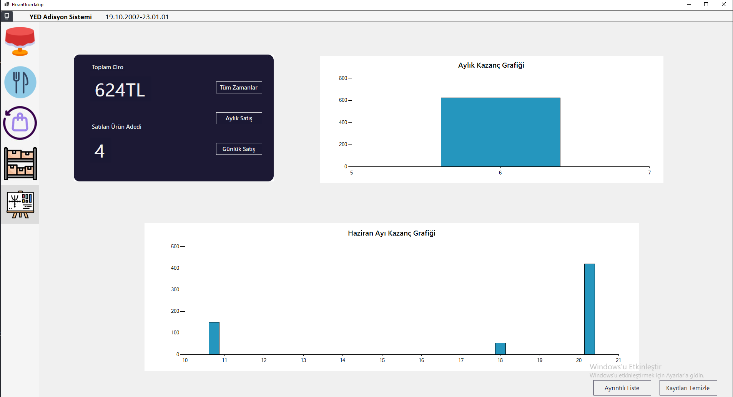
Task: Click the EkranUrunTakip title bar app icon
Action: pos(7,4)
